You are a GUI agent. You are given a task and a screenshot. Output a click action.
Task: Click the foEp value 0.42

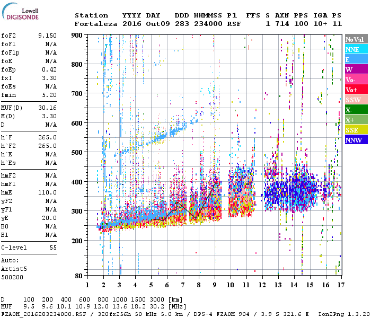pos(49,69)
